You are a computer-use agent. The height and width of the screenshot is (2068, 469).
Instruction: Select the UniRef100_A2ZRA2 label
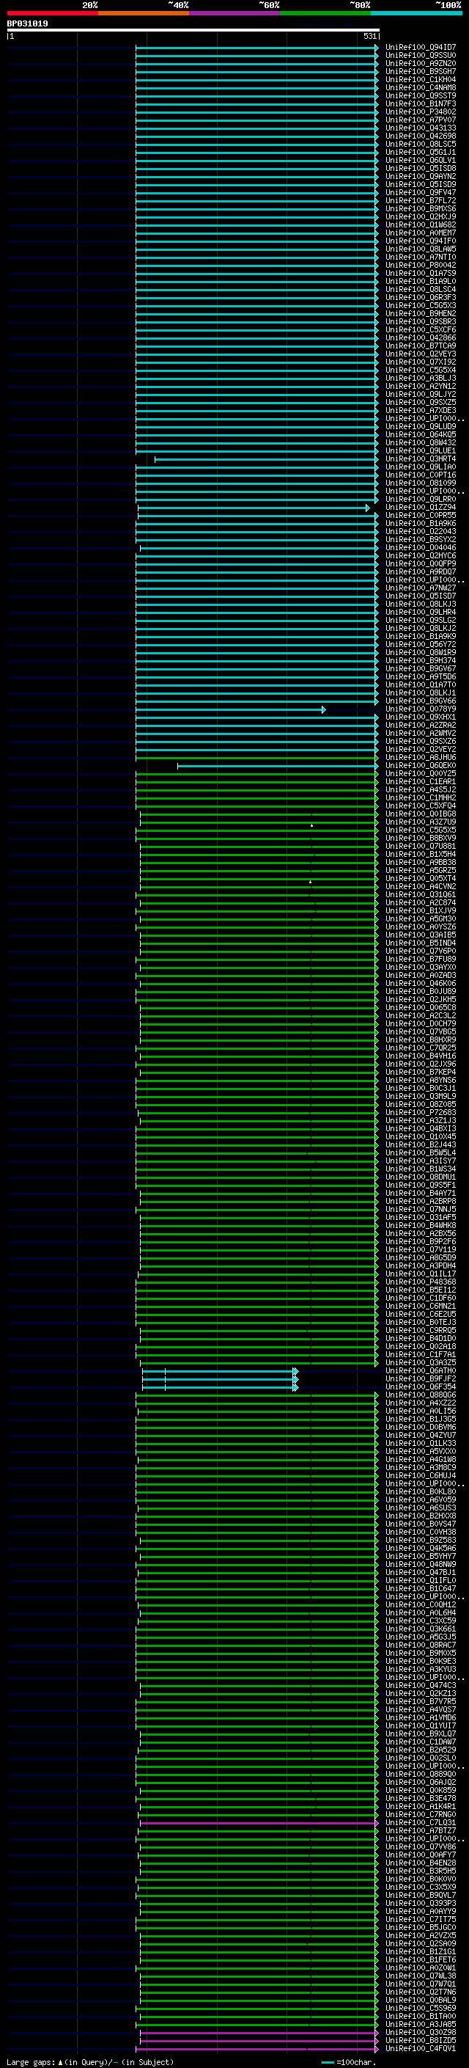(x=420, y=725)
